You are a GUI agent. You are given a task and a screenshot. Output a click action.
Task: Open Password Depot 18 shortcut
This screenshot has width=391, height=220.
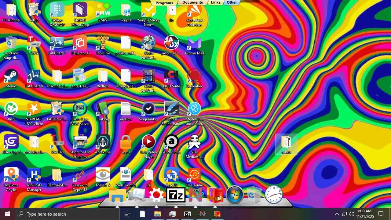coord(80,180)
